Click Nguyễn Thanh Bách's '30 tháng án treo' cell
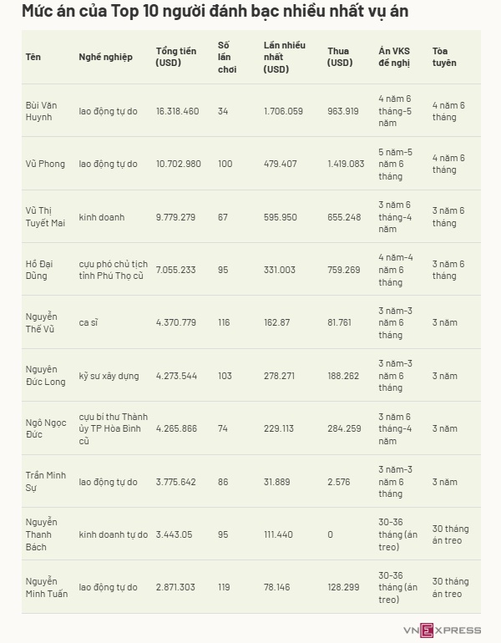Viewport: 501px width, 643px height. click(450, 534)
